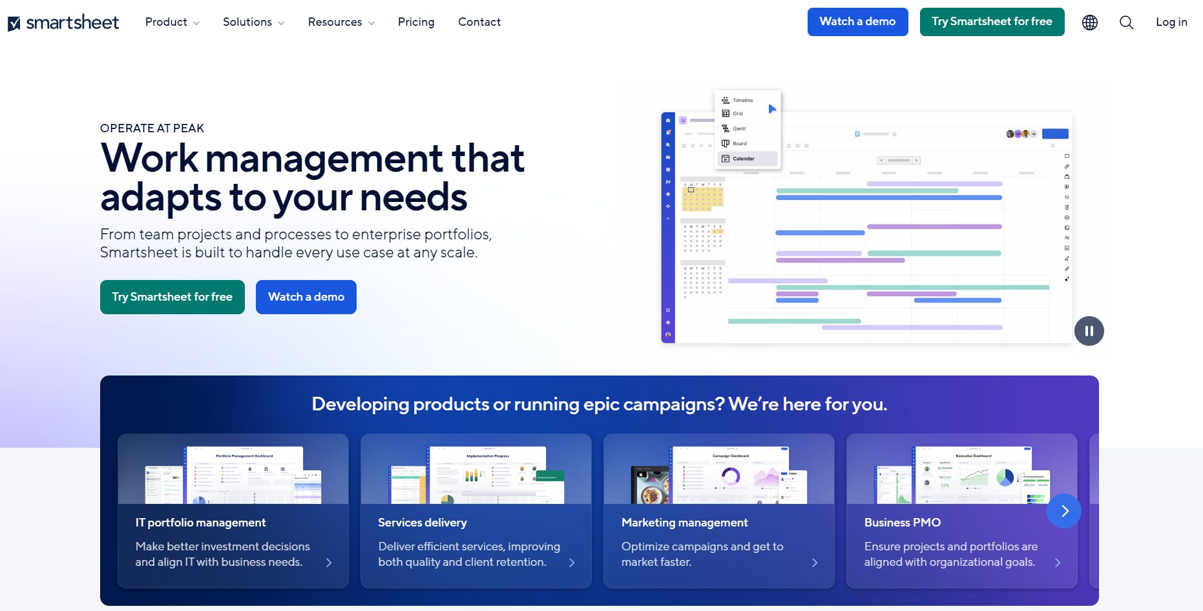Viewport: 1203px width, 611px height.
Task: Open site search with the magnifier icon
Action: (x=1127, y=23)
